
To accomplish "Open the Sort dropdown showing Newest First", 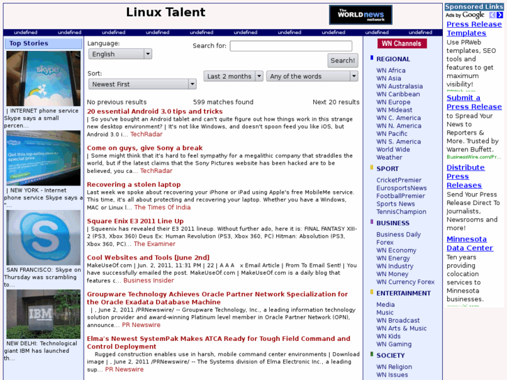I will [142, 84].
